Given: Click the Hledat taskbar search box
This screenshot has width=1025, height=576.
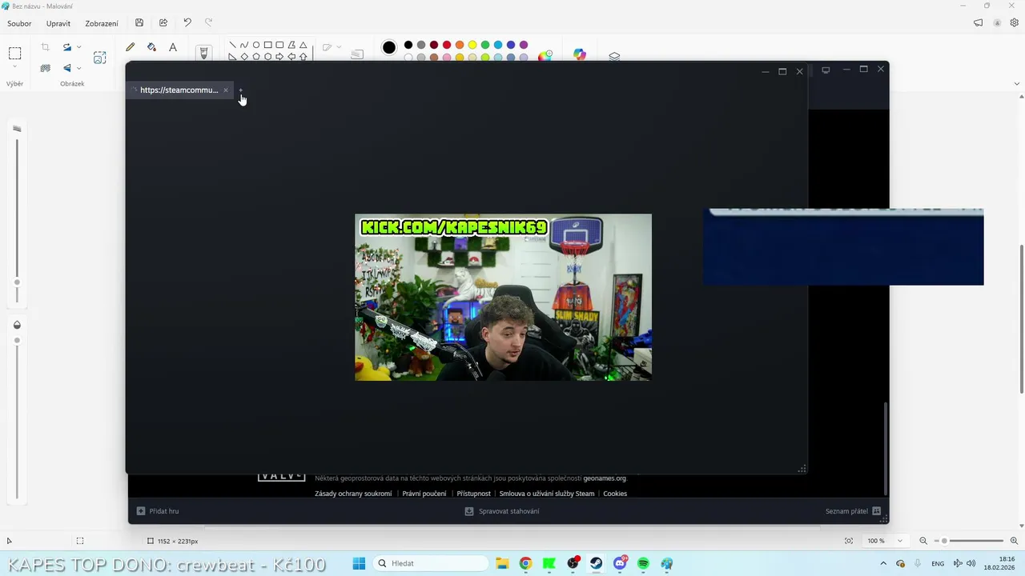Looking at the screenshot, I should tap(432, 563).
